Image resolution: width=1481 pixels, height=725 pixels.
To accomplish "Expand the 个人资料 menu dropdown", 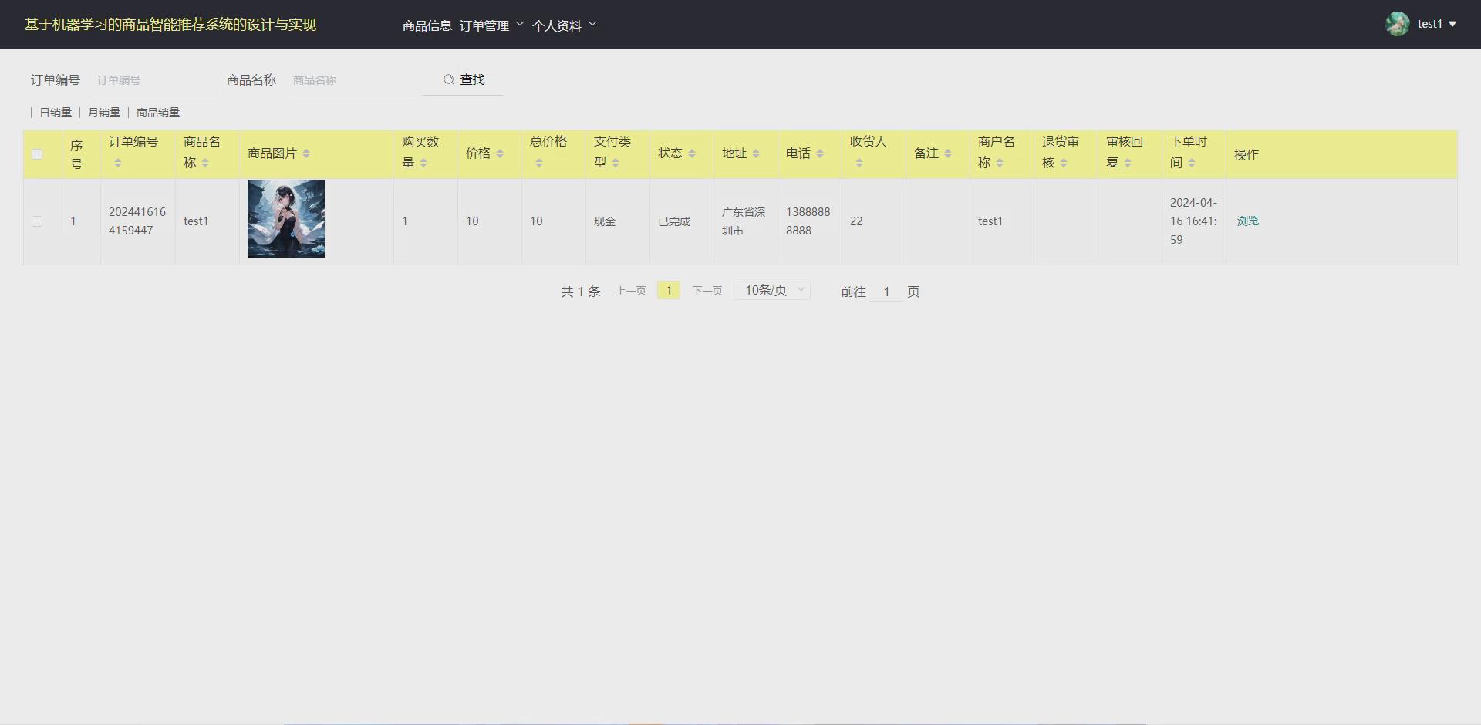I will point(564,25).
